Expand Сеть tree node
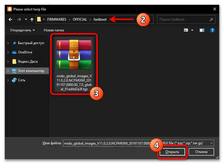This screenshot has width=224, height=164. (8, 80)
